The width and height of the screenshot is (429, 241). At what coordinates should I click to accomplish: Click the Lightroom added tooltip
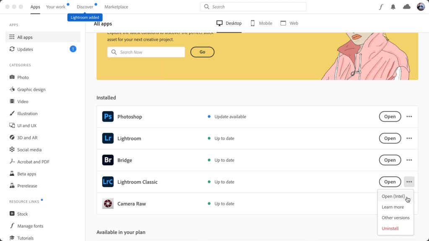pos(85,17)
